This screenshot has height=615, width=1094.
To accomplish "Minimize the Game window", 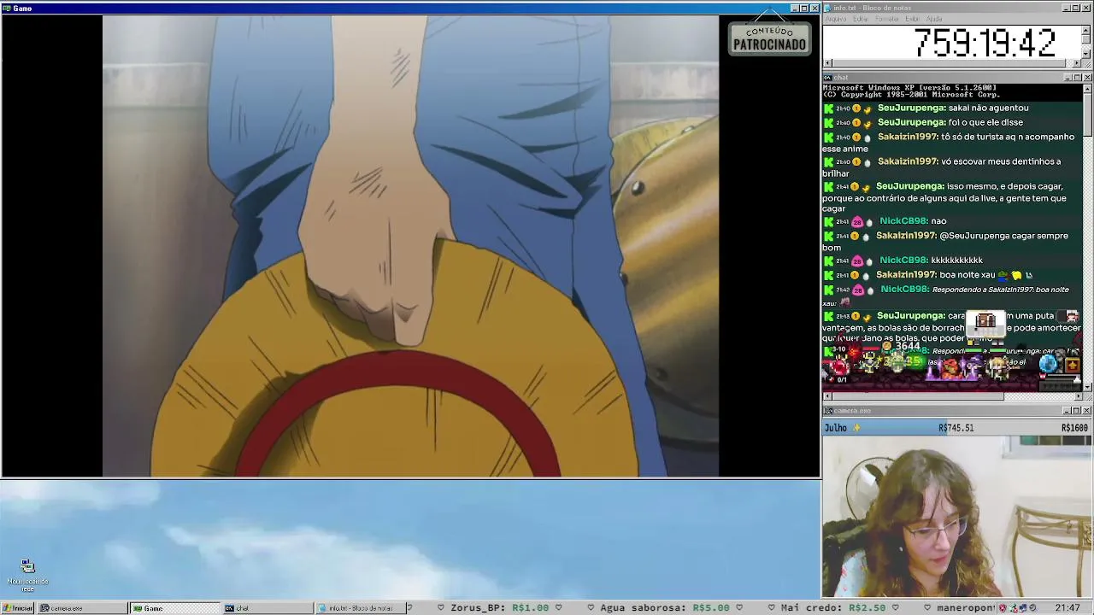I will (x=794, y=9).
